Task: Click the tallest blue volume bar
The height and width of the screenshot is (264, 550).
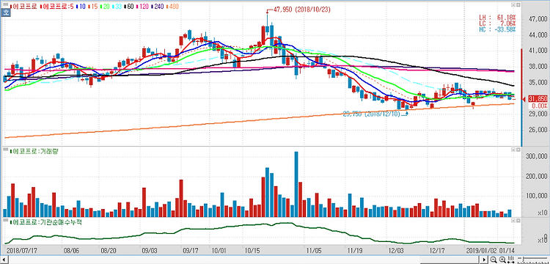Action: 296,184
